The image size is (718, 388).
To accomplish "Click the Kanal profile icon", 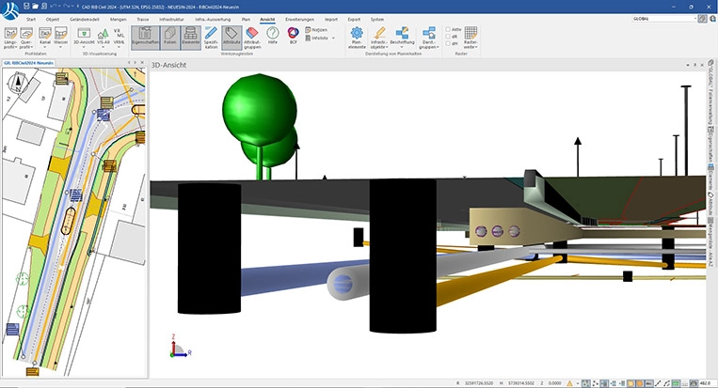I will pos(45,35).
